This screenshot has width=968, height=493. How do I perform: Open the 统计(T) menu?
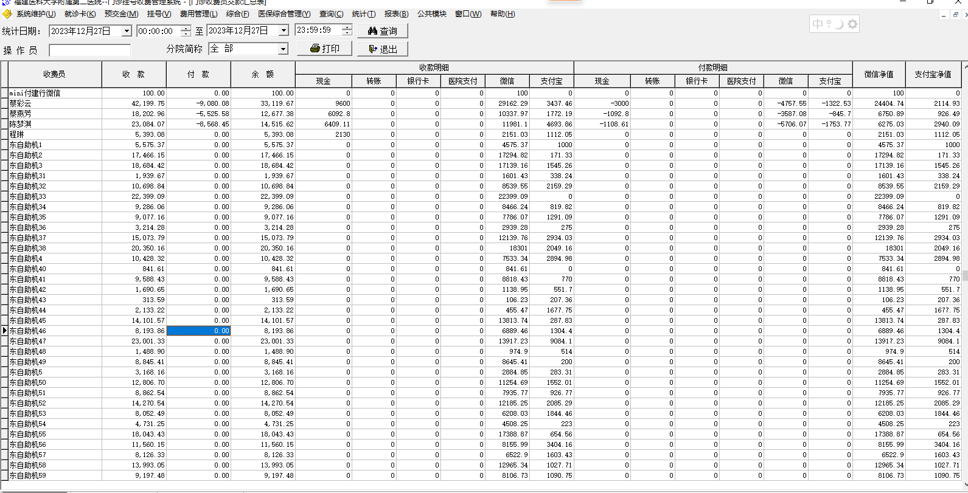point(364,14)
